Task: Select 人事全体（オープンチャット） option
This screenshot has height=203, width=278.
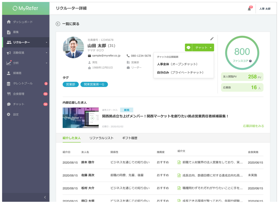Action: [x=177, y=64]
